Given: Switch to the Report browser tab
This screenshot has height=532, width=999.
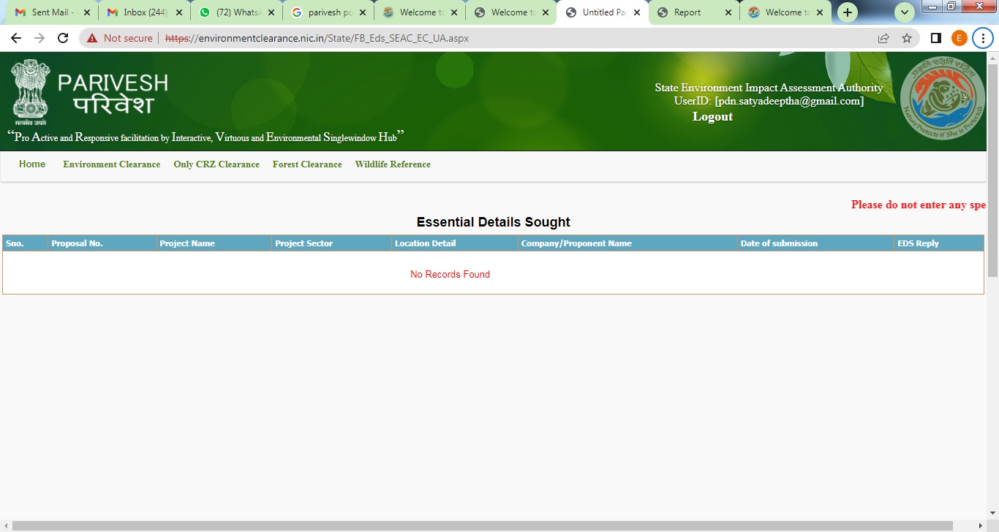Looking at the screenshot, I should click(x=688, y=12).
